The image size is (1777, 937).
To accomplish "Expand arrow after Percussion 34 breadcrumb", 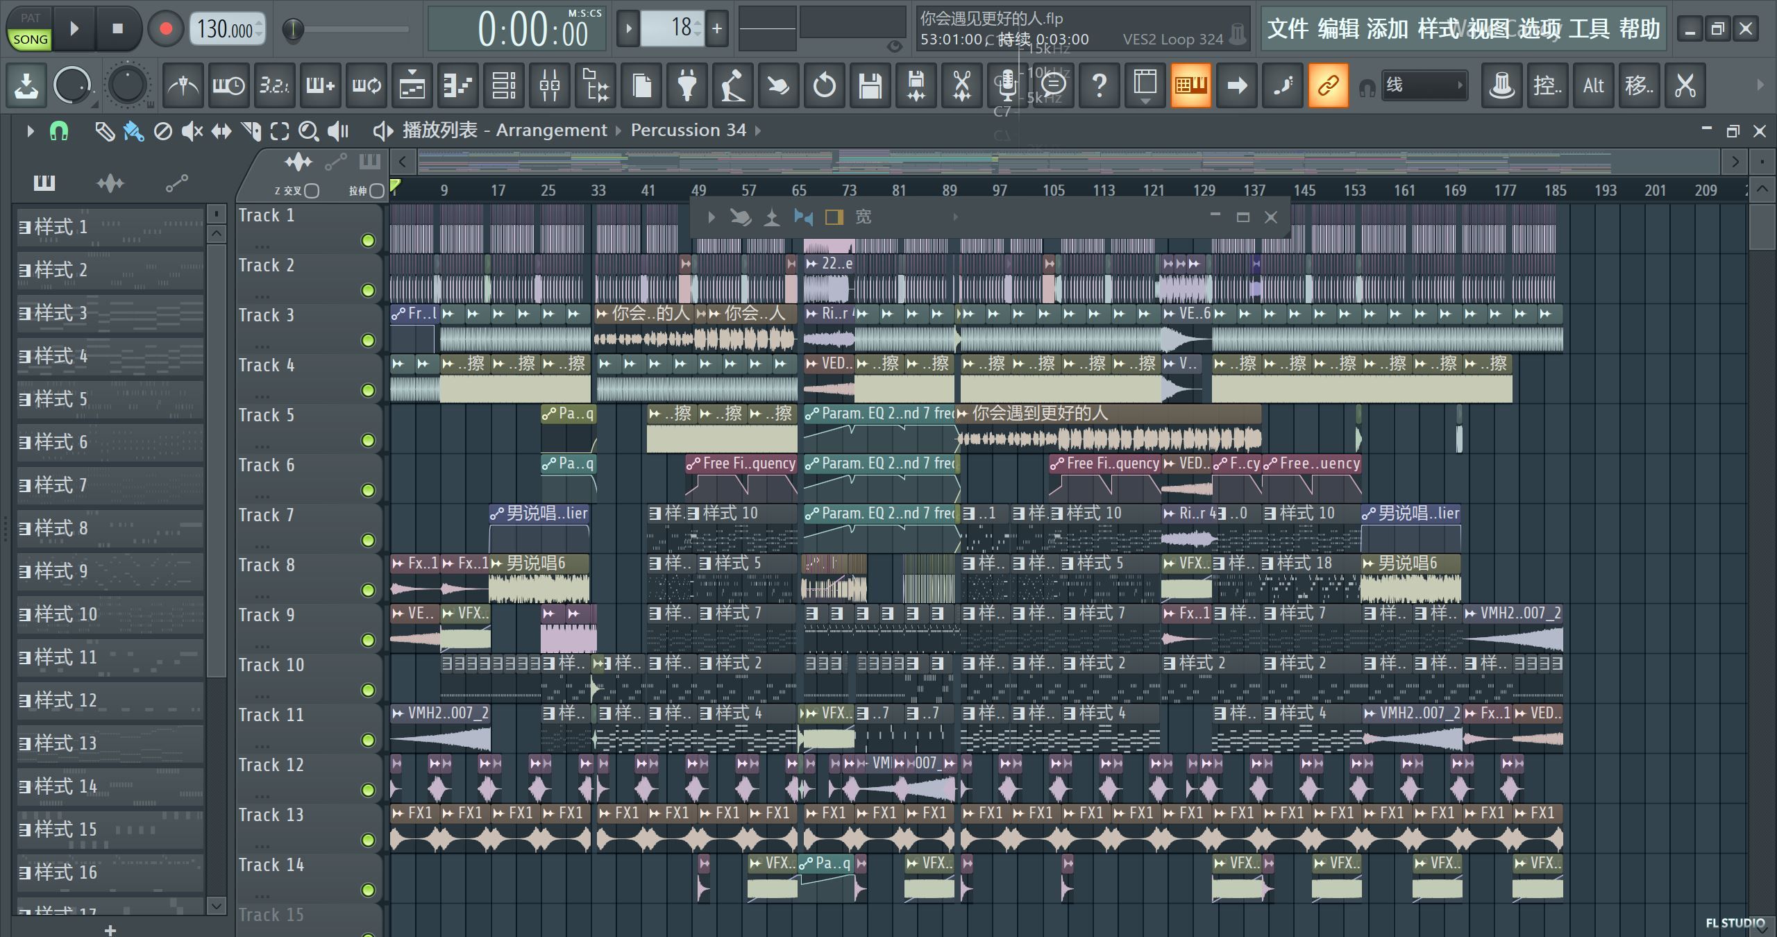I will point(758,130).
